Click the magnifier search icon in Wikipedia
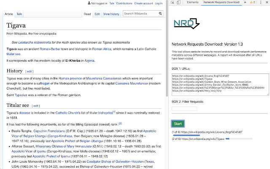Image resolution: width=270 pixels, height=169 pixels. tap(160, 14)
